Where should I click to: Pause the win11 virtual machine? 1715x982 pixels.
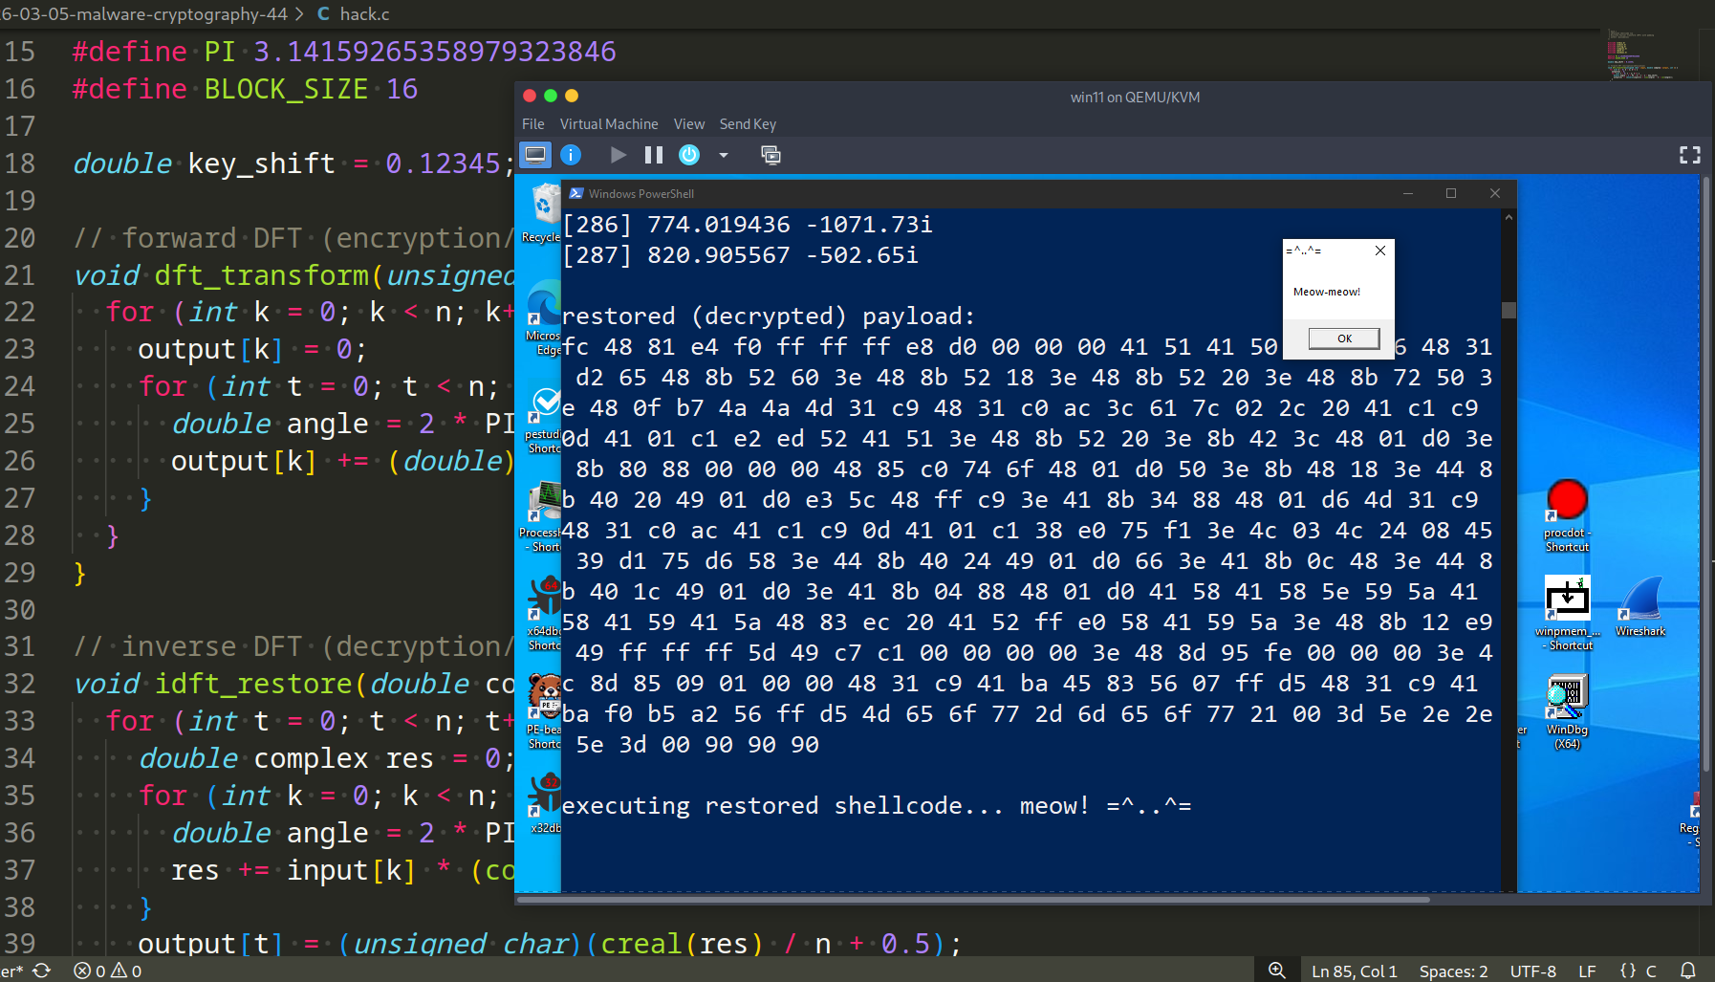tap(653, 154)
